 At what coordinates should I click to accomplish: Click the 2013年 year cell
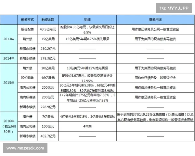point(9,39)
